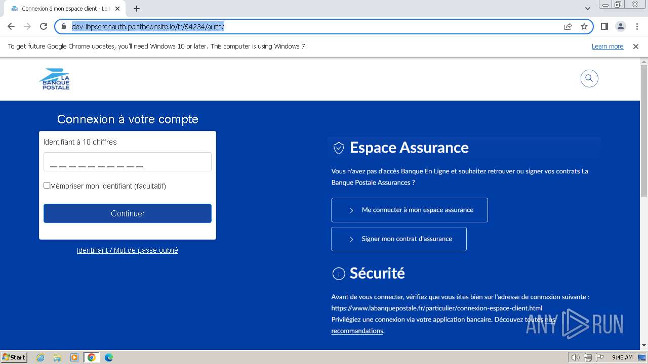Click the scrollbar down arrow
Screen dimensions: 648x364
(x=644, y=346)
